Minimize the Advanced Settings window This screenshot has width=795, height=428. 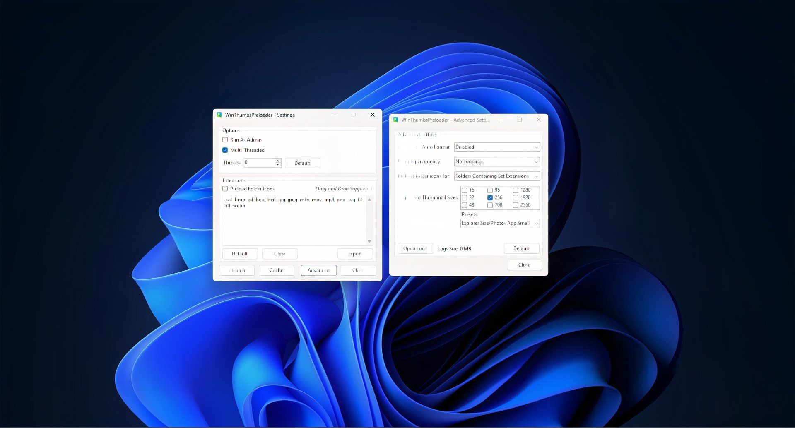pyautogui.click(x=501, y=120)
